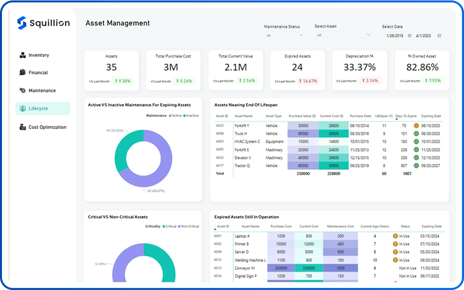Expand the Maintenance Status dropdown
This screenshot has height=290, width=464.
pos(300,35)
